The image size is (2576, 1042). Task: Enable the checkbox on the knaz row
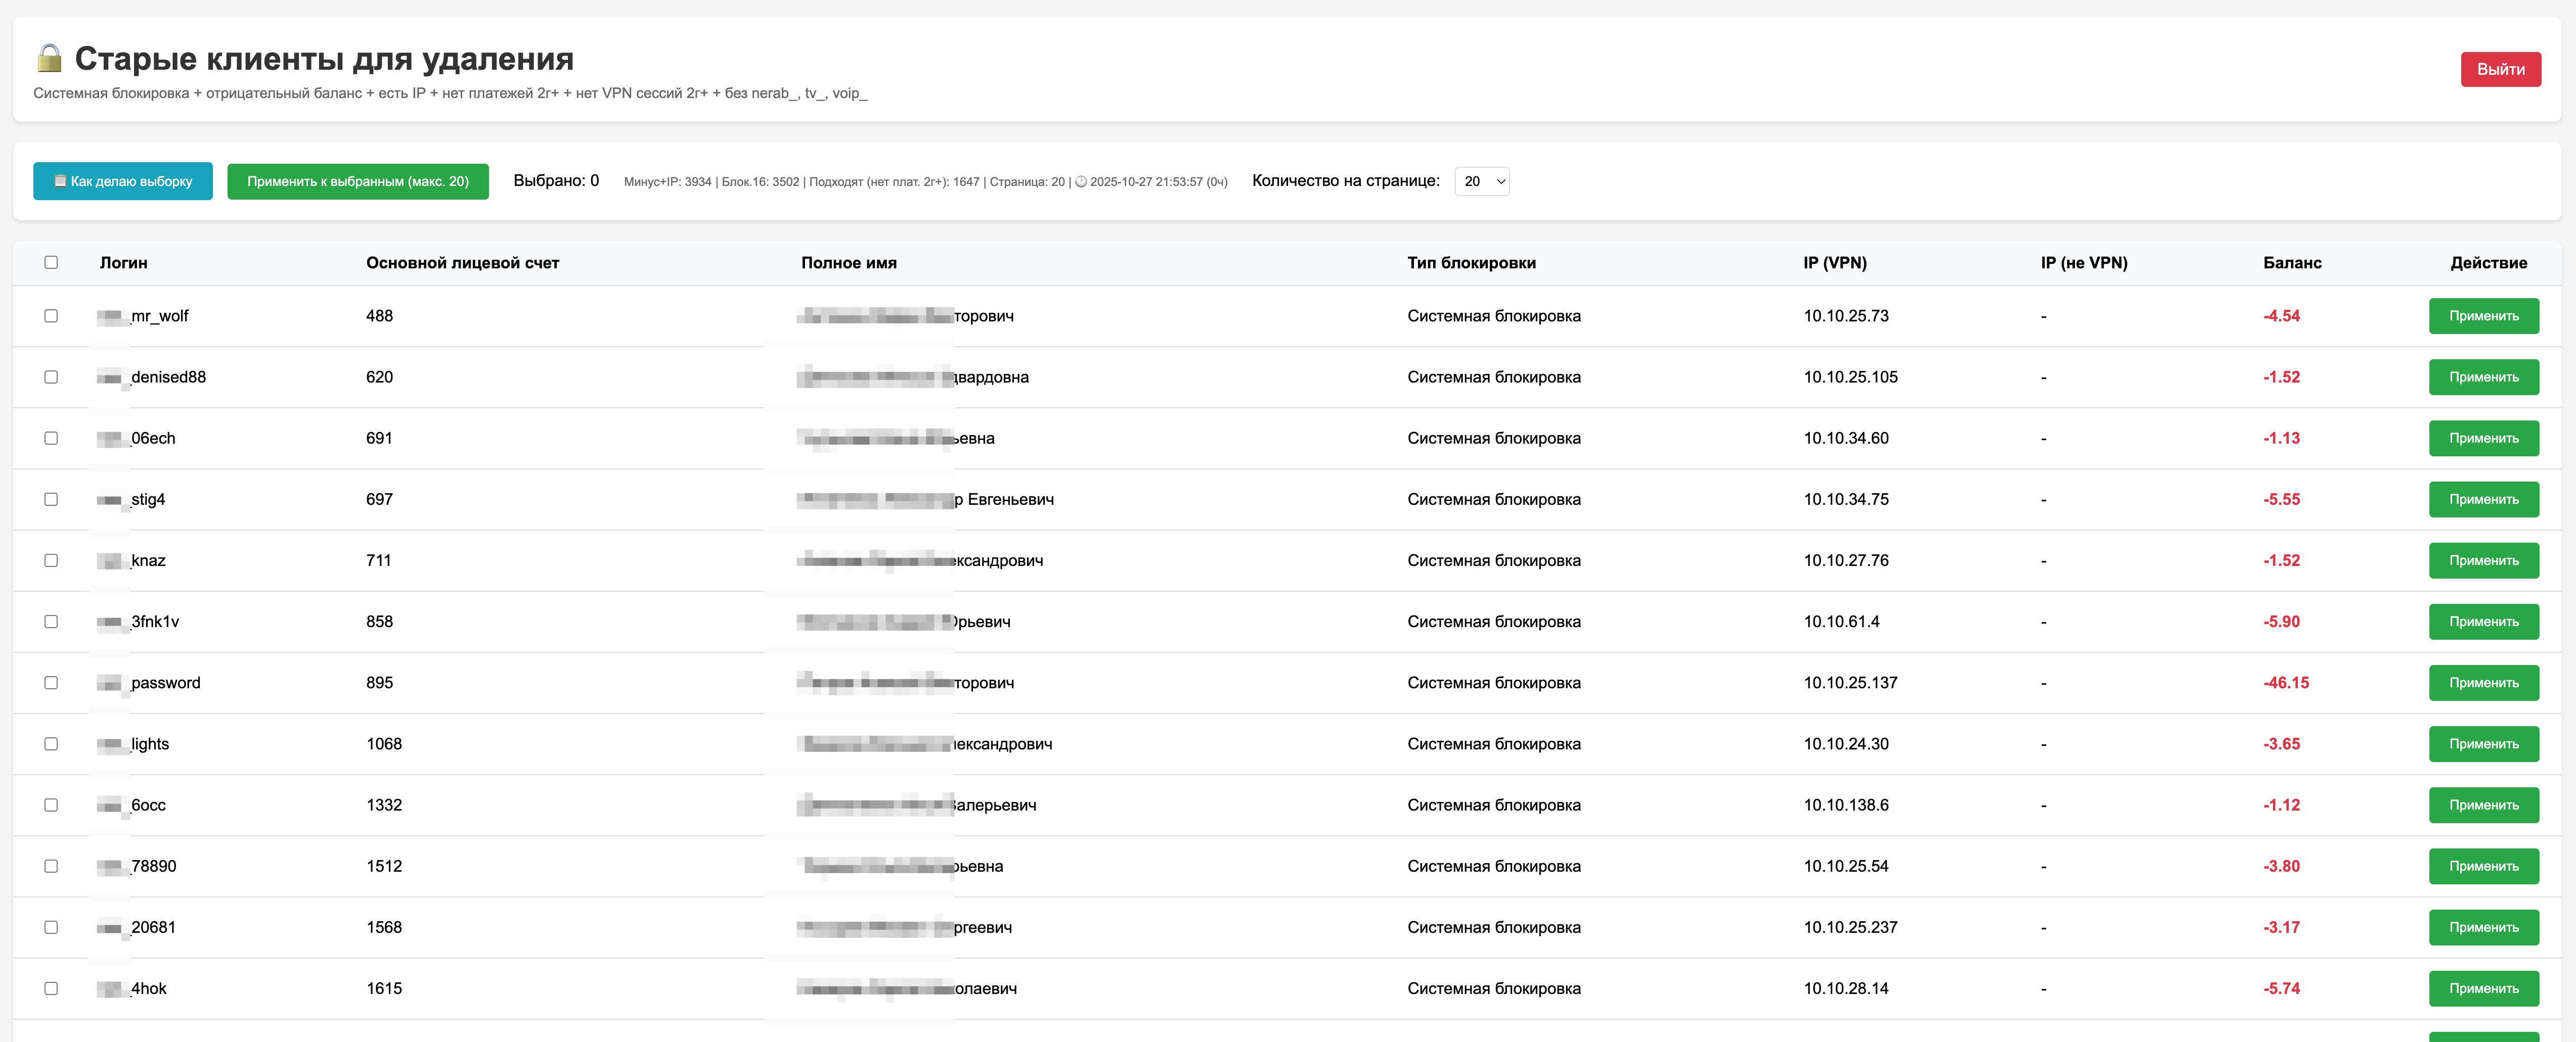51,560
